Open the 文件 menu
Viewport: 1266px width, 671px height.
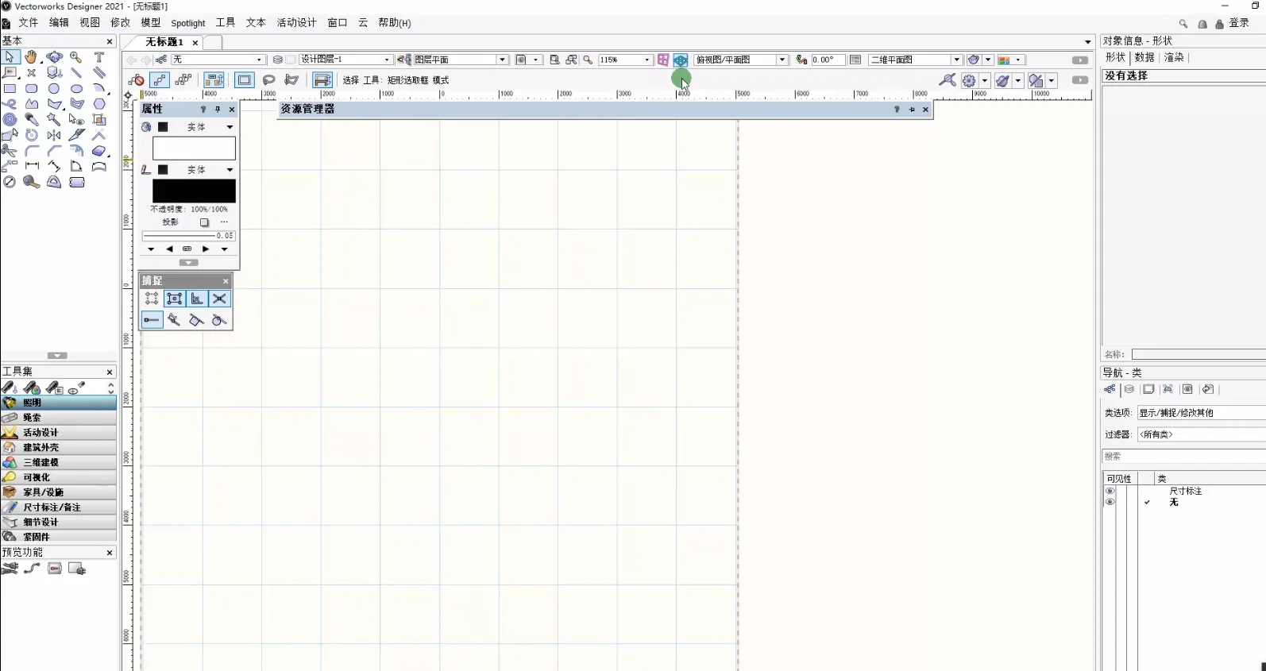click(28, 22)
